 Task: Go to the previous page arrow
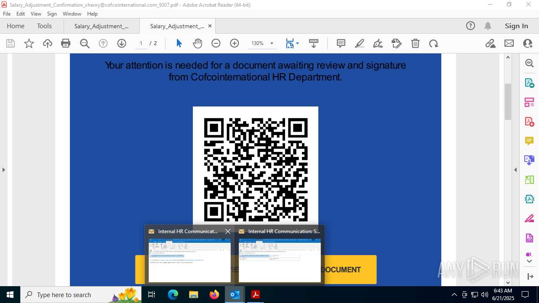tap(103, 43)
